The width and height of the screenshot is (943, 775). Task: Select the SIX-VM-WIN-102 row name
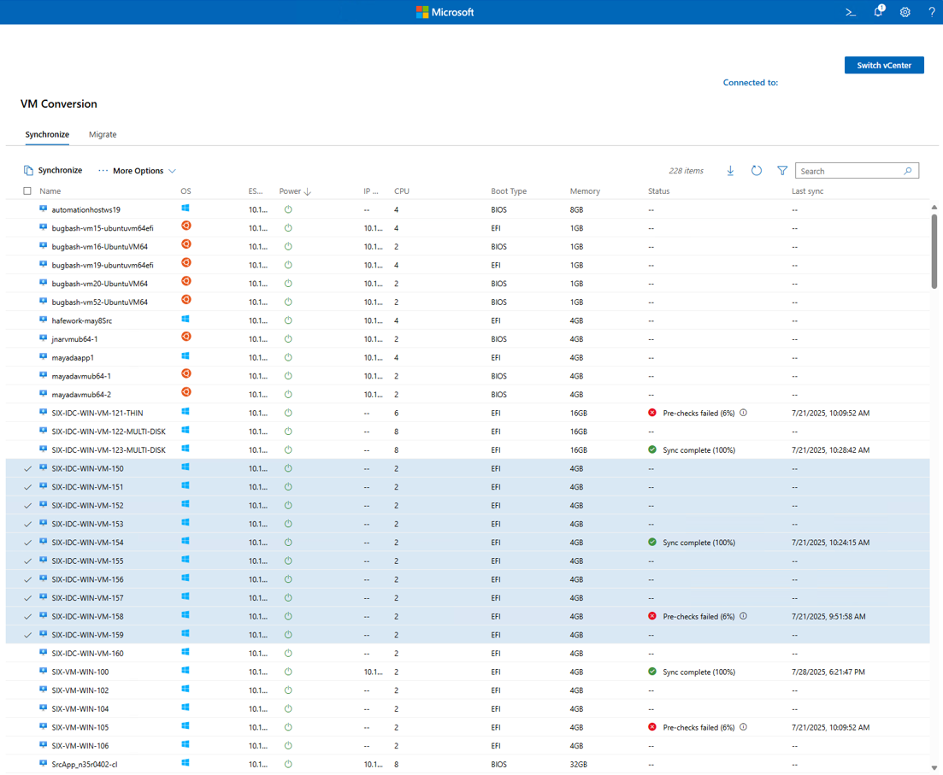80,690
